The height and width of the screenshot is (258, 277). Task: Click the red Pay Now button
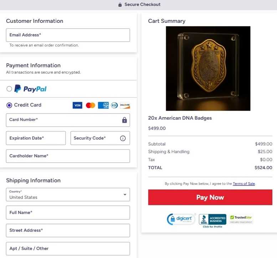210,197
